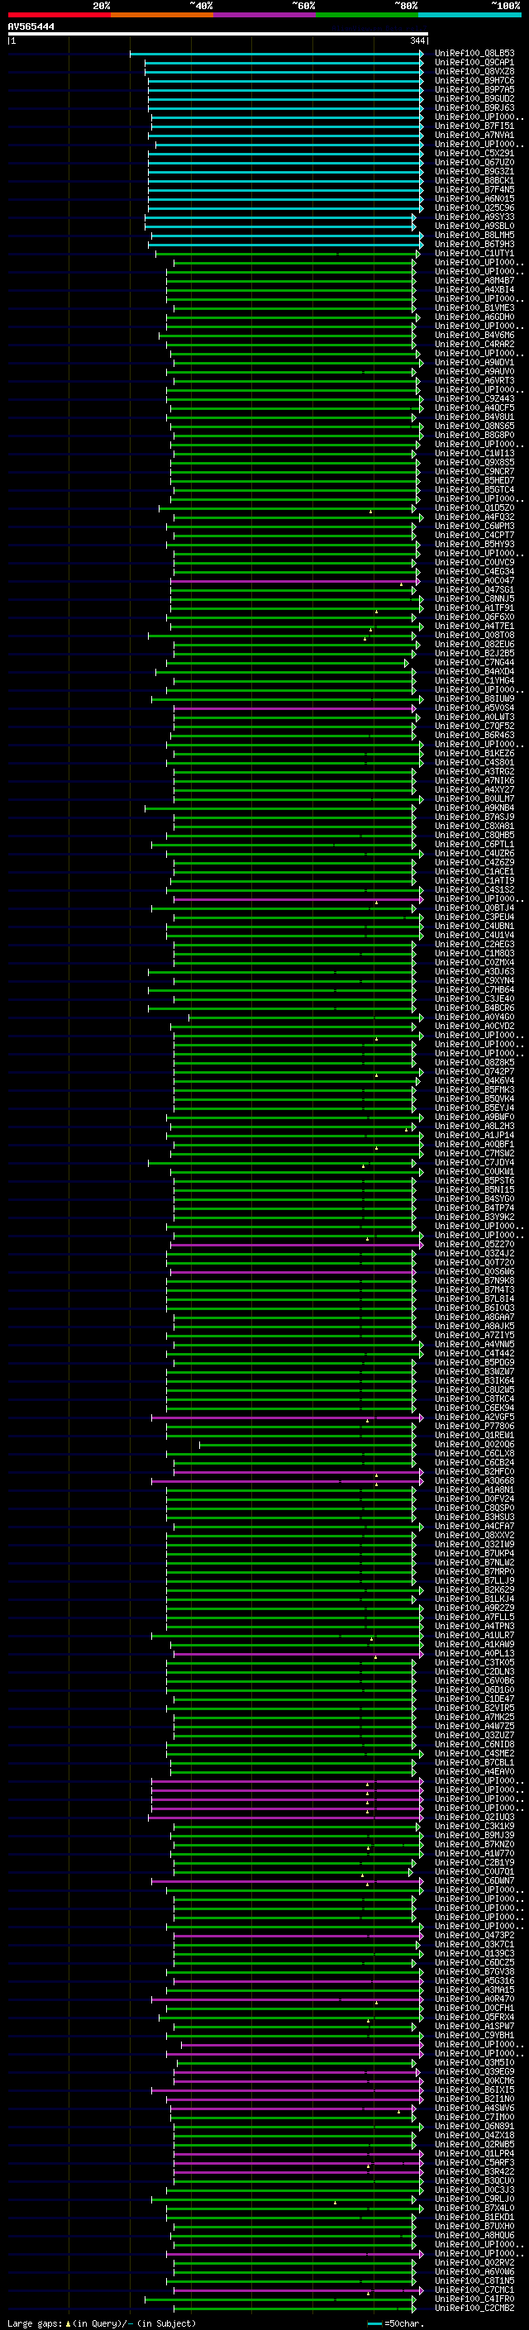The image size is (529, 2330).
Task: Select the UniRef100_A8M4B7 label
Action: (x=474, y=280)
